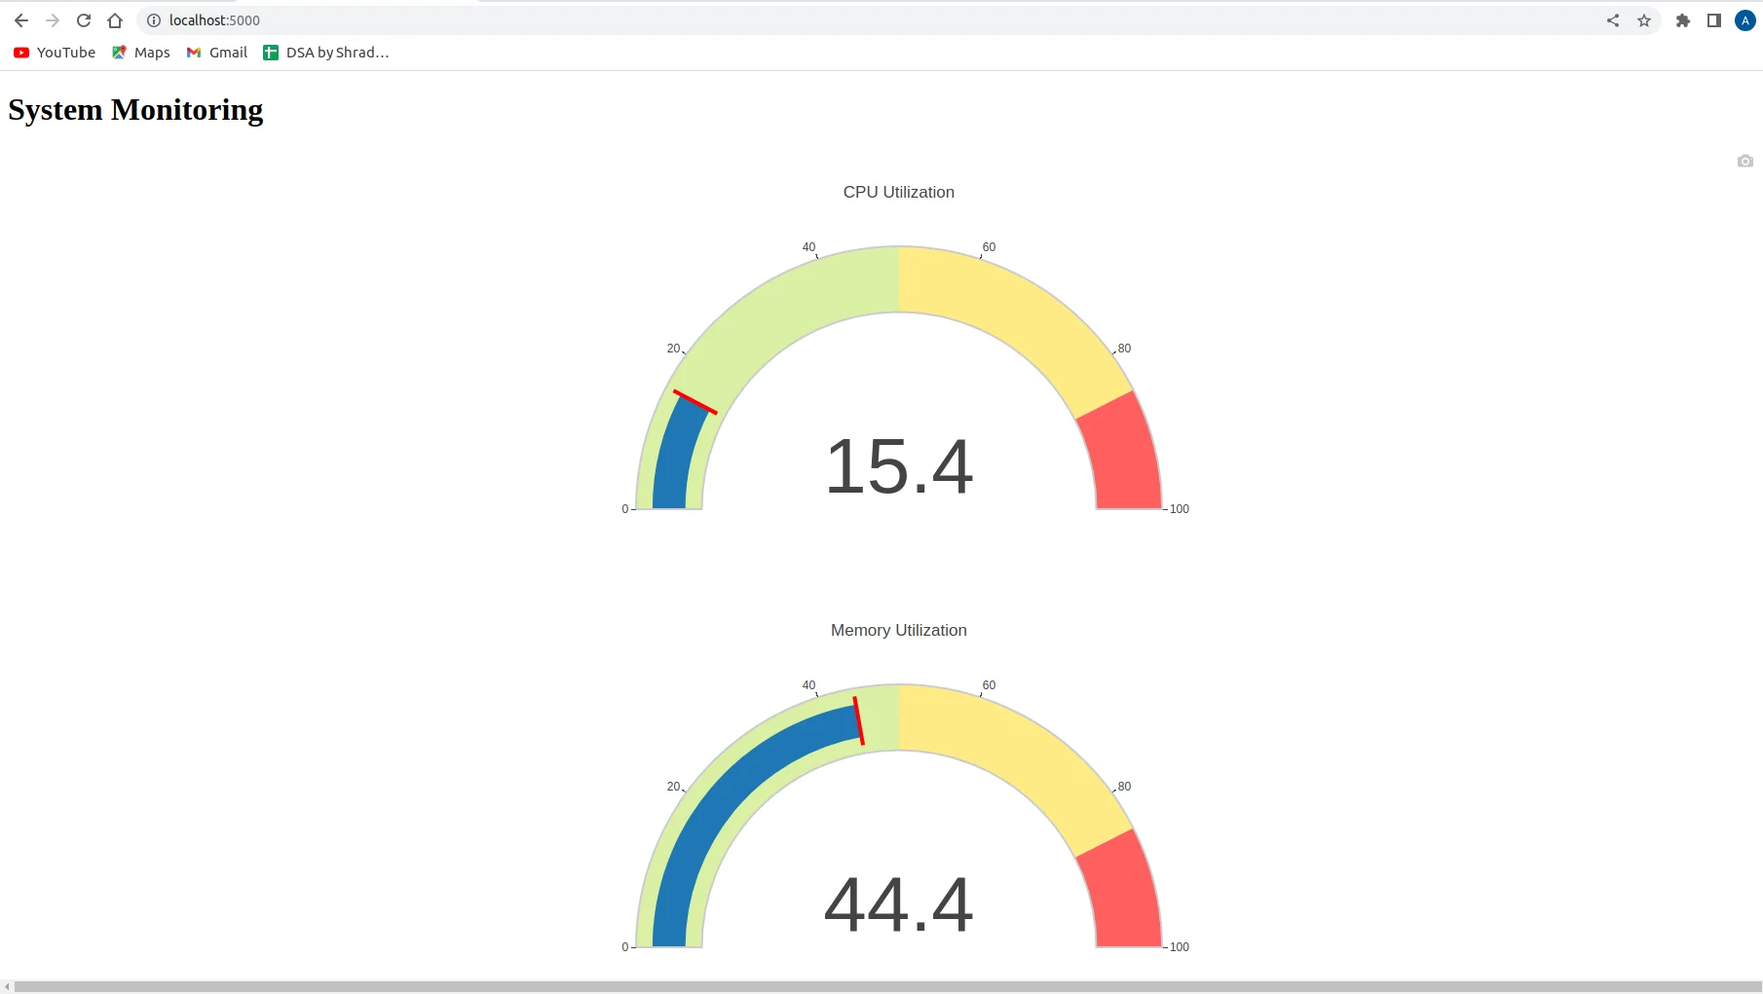Click the browser back arrow
Image resolution: width=1763 pixels, height=994 pixels.
(21, 20)
